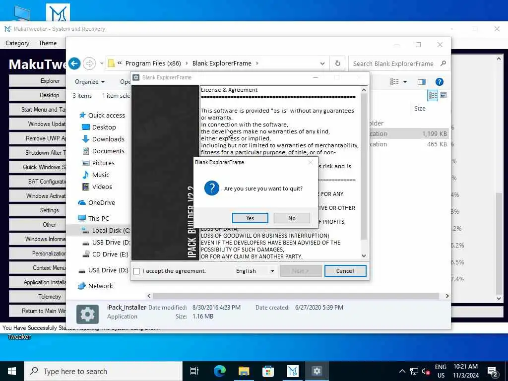Open the recent locations dropdown in Explorer
508x381 pixels.
pyautogui.click(x=101, y=63)
